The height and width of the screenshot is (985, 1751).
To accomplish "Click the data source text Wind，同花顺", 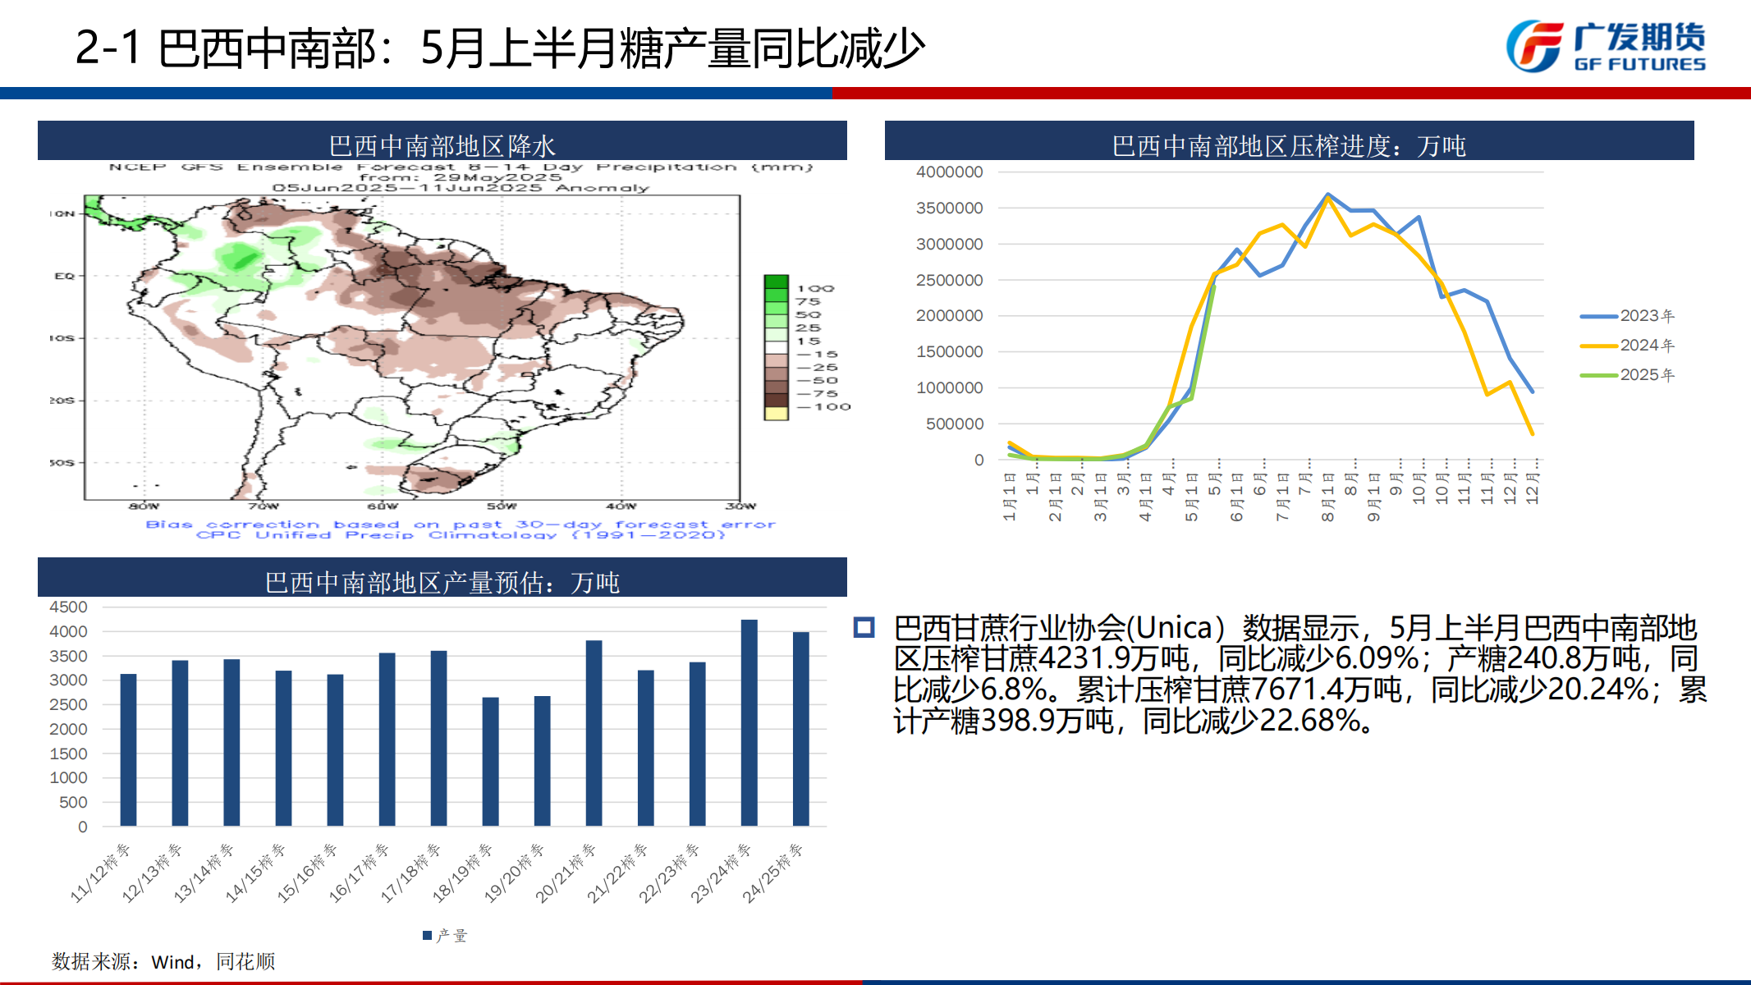I will (x=163, y=961).
